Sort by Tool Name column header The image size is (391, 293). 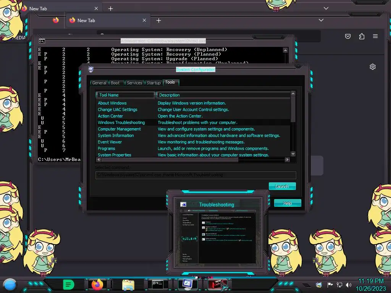tap(125, 95)
